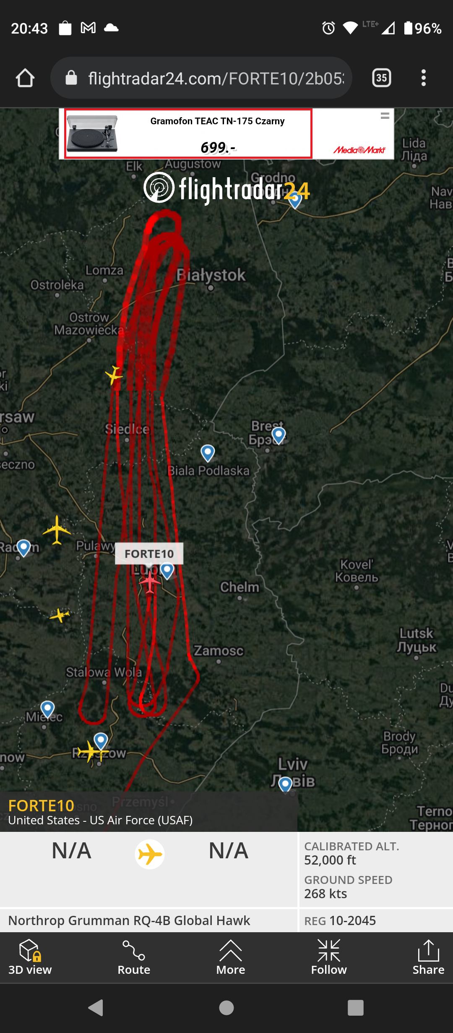This screenshot has height=1033, width=453.
Task: Open the tab switcher showing 35
Action: coord(382,78)
